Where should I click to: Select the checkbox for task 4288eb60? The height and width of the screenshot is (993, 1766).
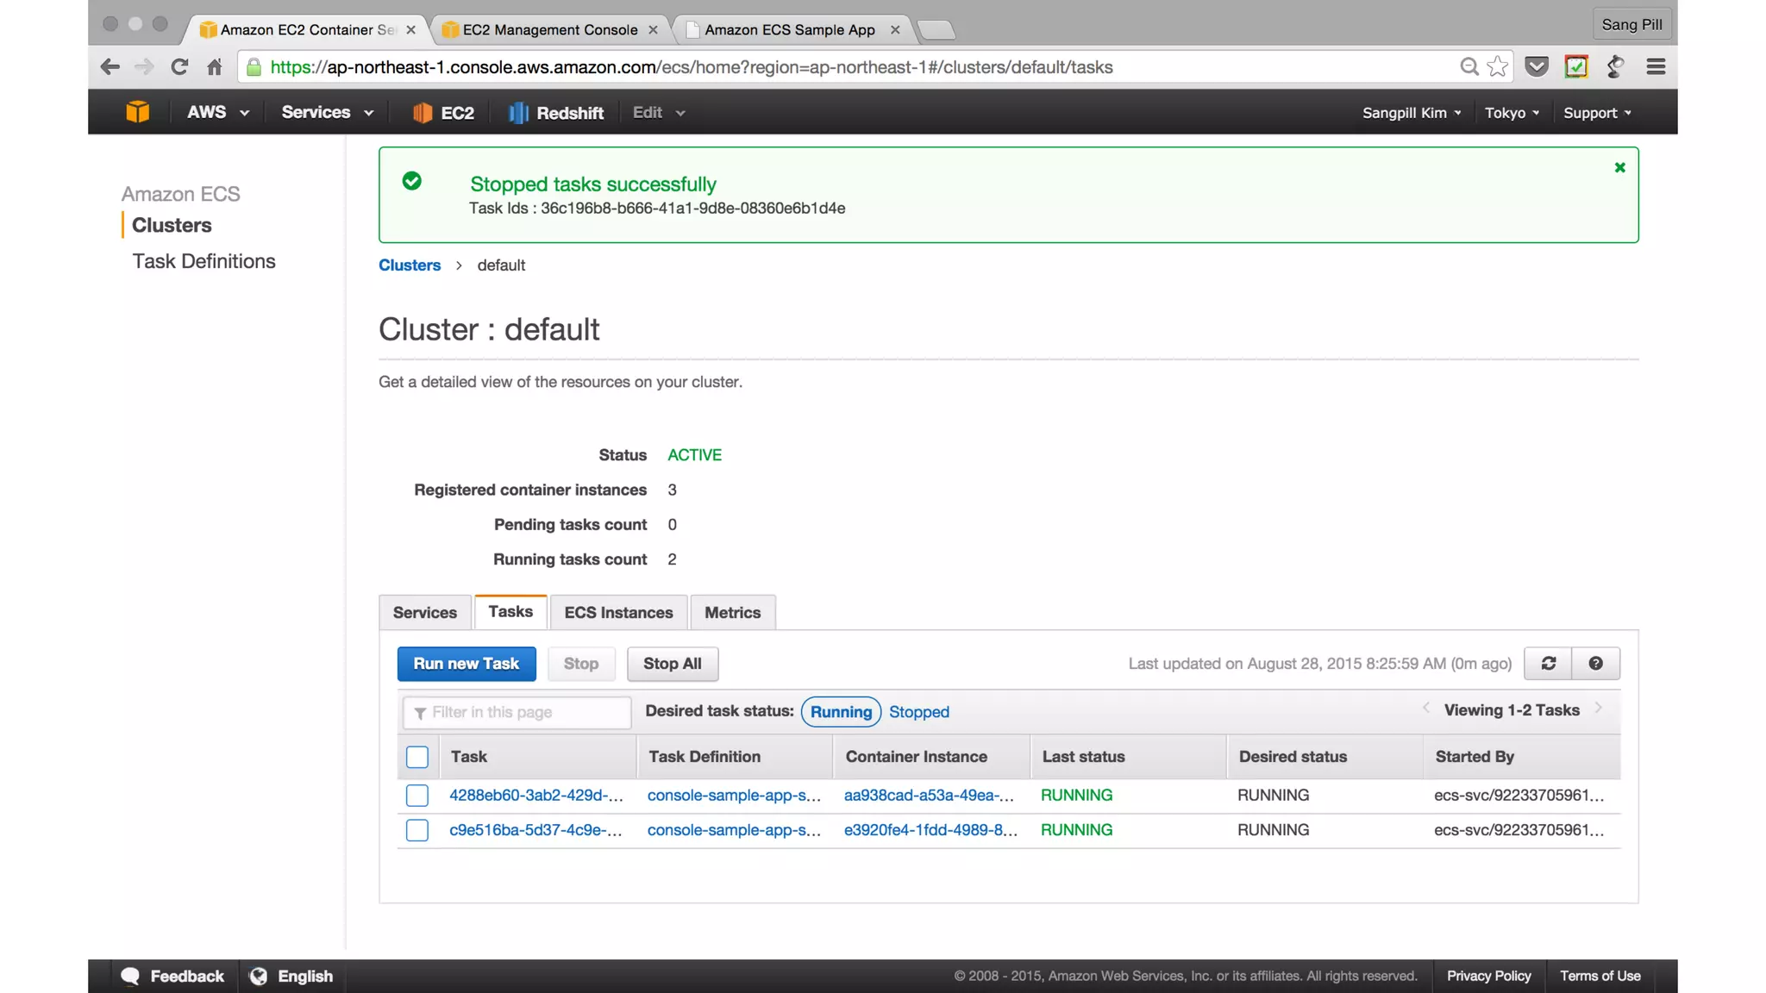(417, 796)
